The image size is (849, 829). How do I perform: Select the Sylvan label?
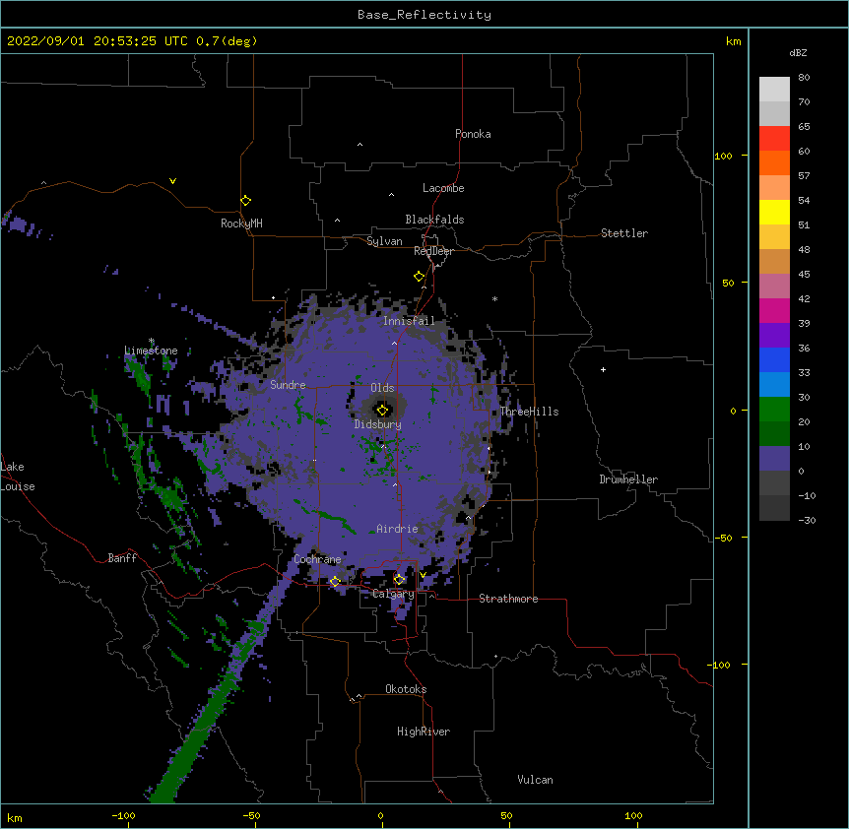tap(384, 241)
